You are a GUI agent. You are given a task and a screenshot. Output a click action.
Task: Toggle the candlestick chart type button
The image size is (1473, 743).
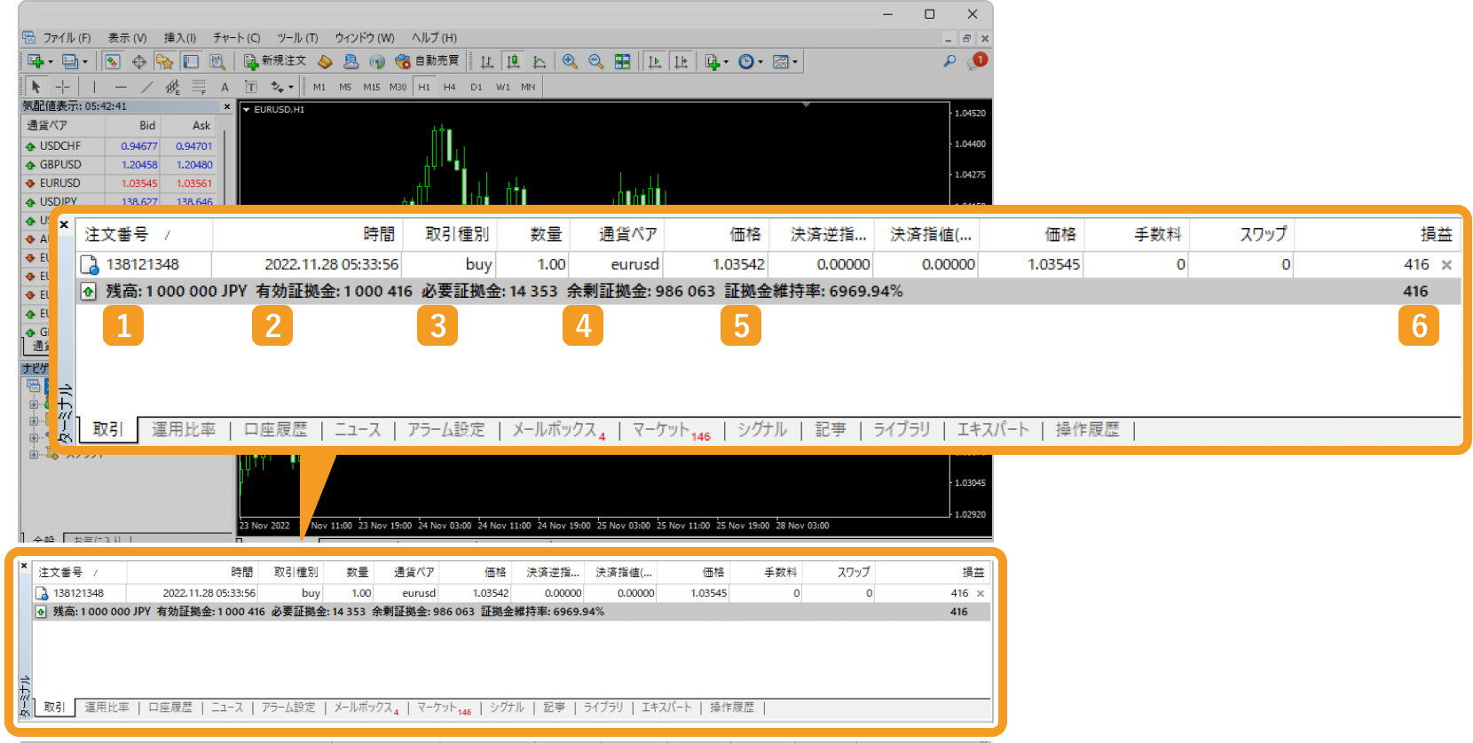coord(513,61)
